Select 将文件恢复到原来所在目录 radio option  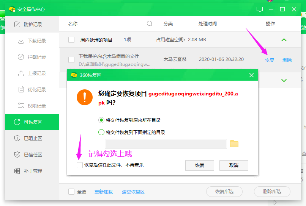point(101,120)
